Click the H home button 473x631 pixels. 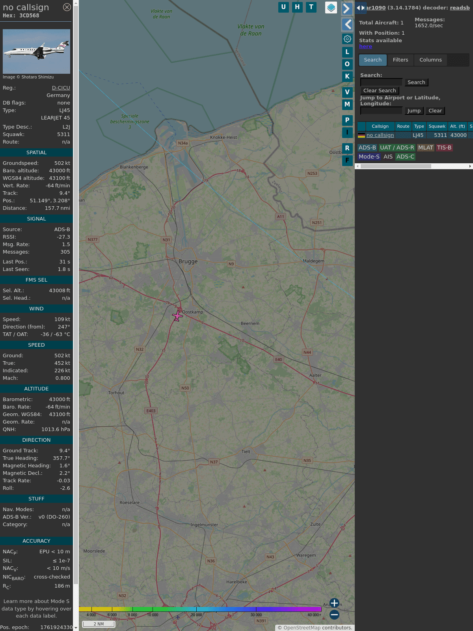tap(297, 7)
